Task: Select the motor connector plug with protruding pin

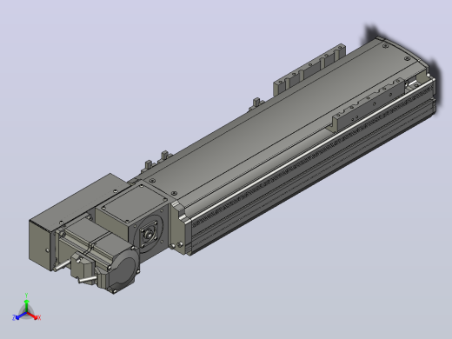Action: 83,268
